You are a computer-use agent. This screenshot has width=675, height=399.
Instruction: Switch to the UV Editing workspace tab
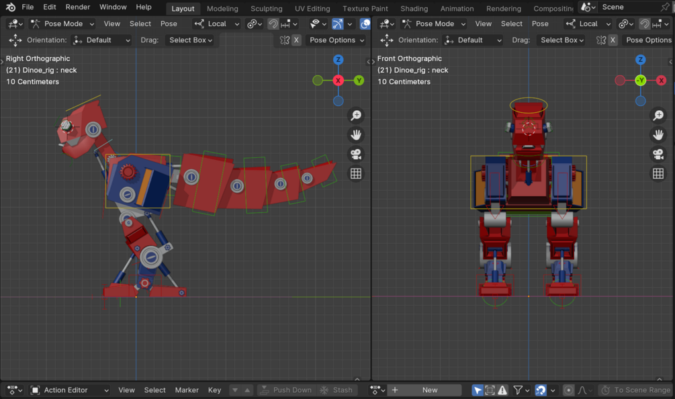312,8
